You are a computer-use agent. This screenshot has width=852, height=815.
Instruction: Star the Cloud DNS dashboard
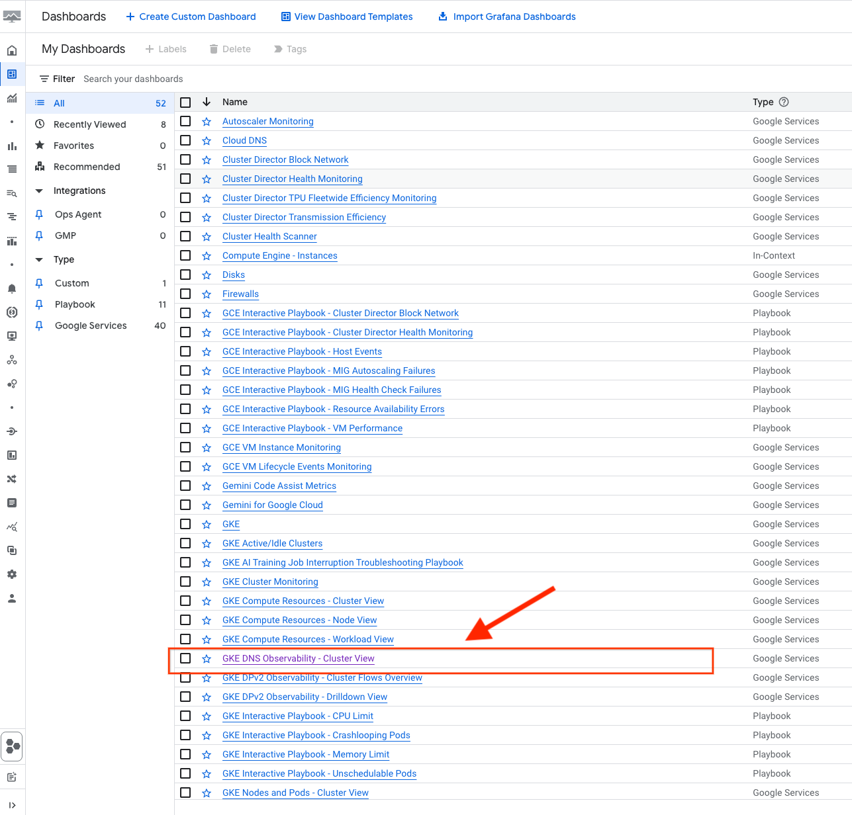(x=207, y=141)
